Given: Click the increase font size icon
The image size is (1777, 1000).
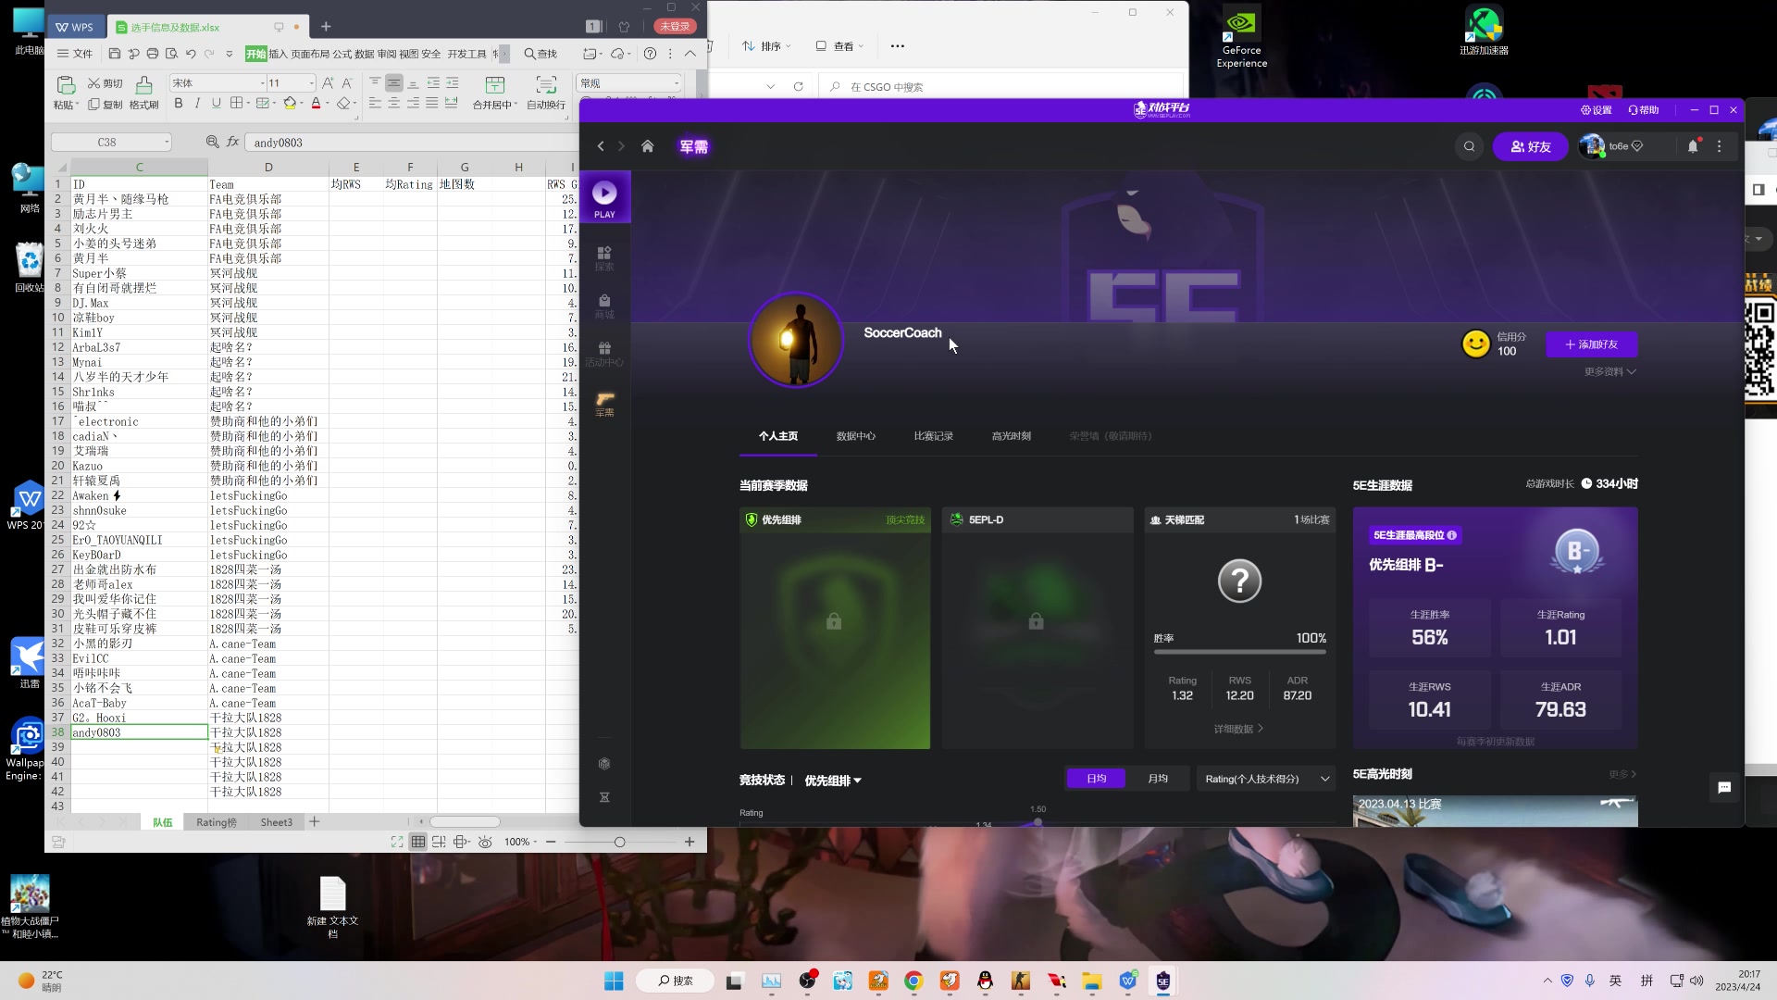Looking at the screenshot, I should pos(328,83).
